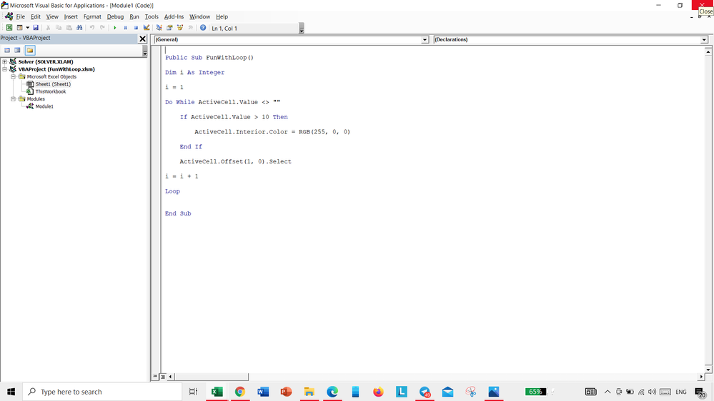This screenshot has height=401, width=714.
Task: Open VBA Help question mark icon
Action: click(203, 28)
